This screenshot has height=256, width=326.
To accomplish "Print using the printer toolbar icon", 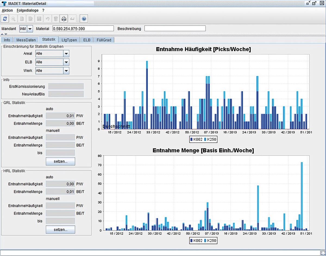I will click(64, 19).
